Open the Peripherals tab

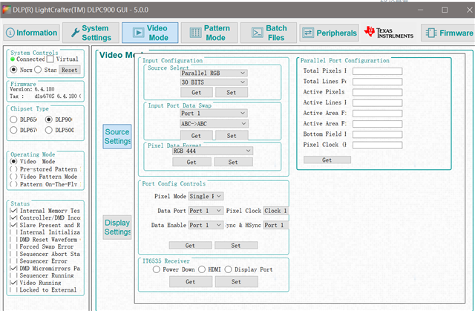(x=329, y=33)
